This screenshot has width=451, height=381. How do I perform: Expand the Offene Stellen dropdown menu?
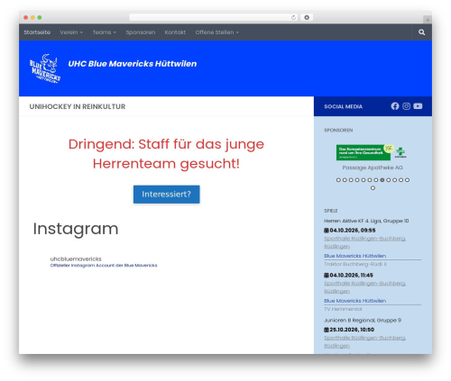[216, 32]
